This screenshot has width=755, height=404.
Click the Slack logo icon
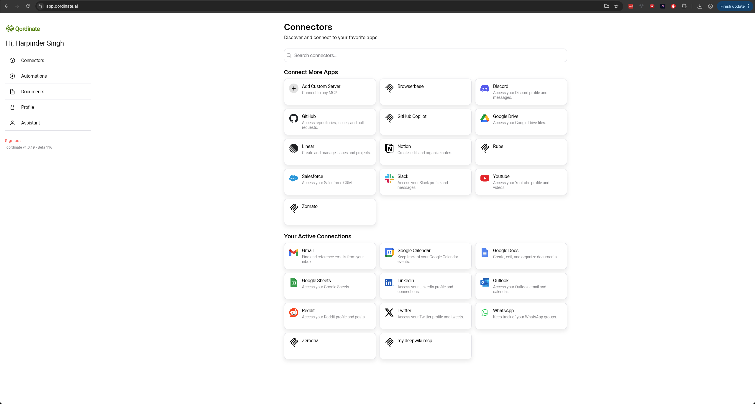click(x=389, y=178)
